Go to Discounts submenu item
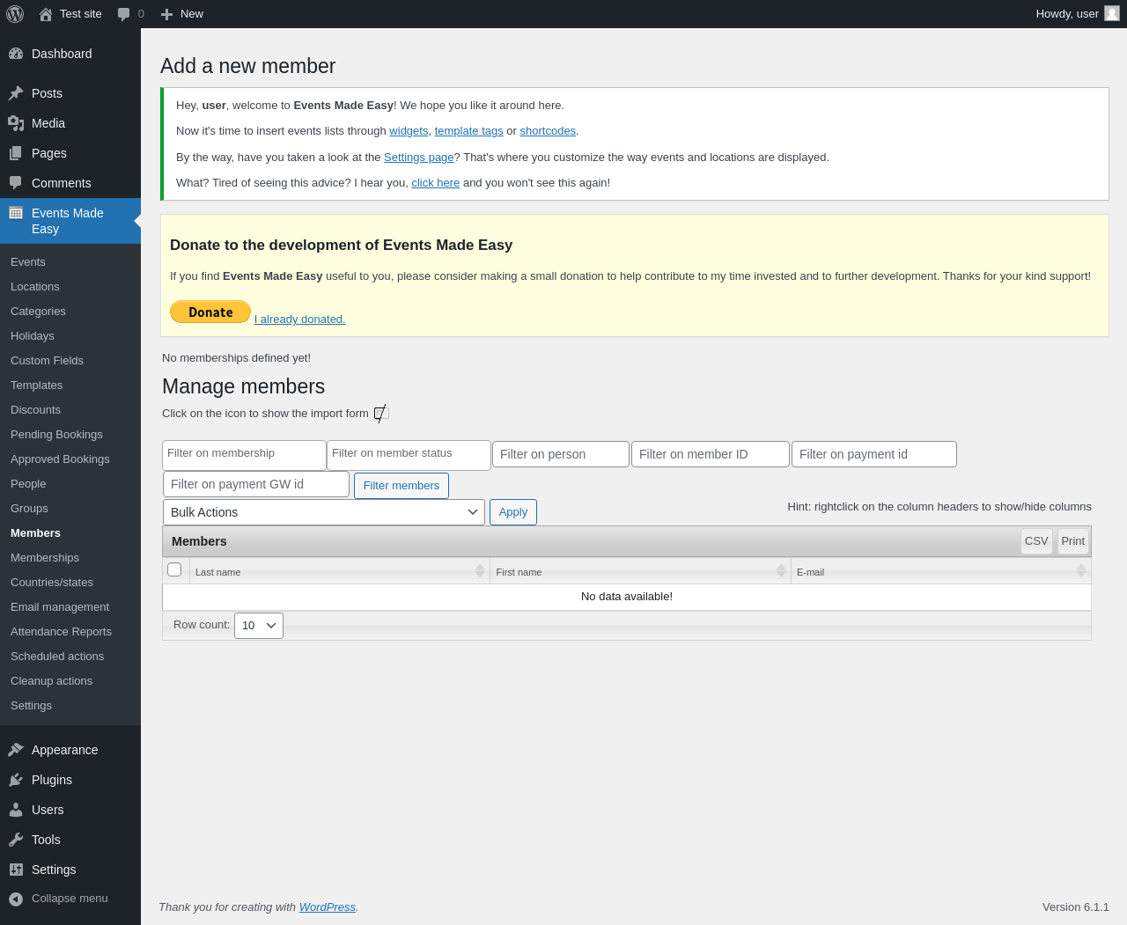This screenshot has width=1127, height=925. tap(35, 410)
